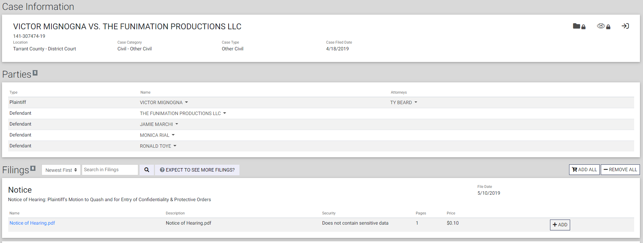Screen dimensions: 643x243
Task: Click the locked eye watch-case icon
Action: pyautogui.click(x=603, y=26)
